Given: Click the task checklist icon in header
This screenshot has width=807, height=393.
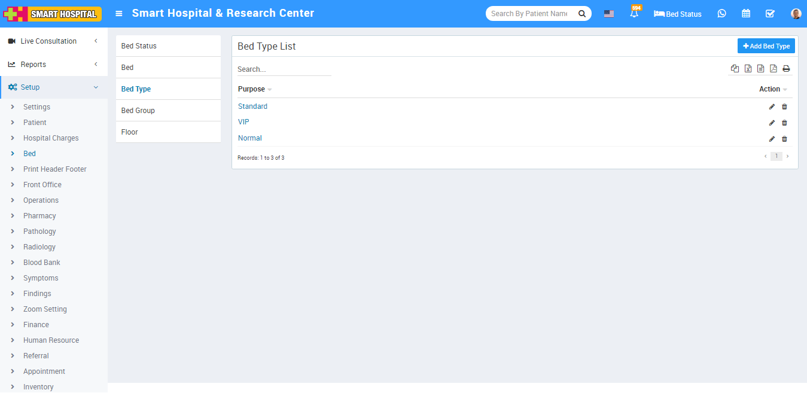Looking at the screenshot, I should tap(770, 14).
